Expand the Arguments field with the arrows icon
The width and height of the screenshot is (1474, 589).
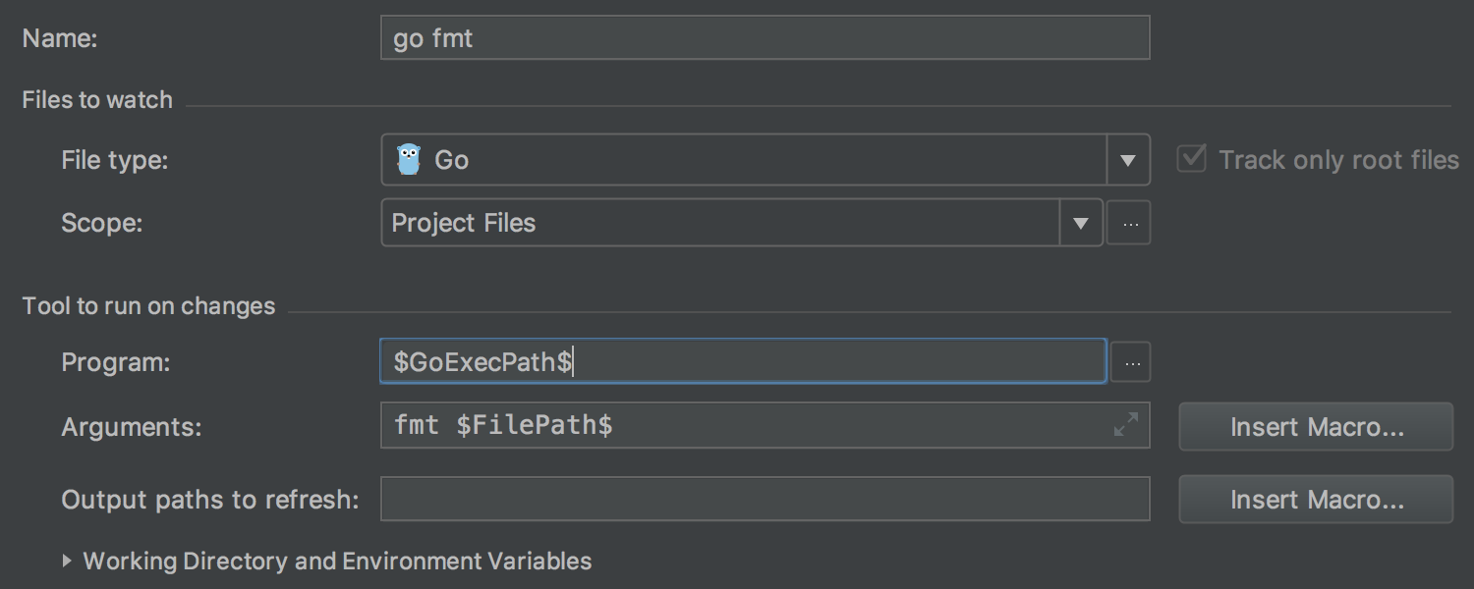coord(1126,424)
